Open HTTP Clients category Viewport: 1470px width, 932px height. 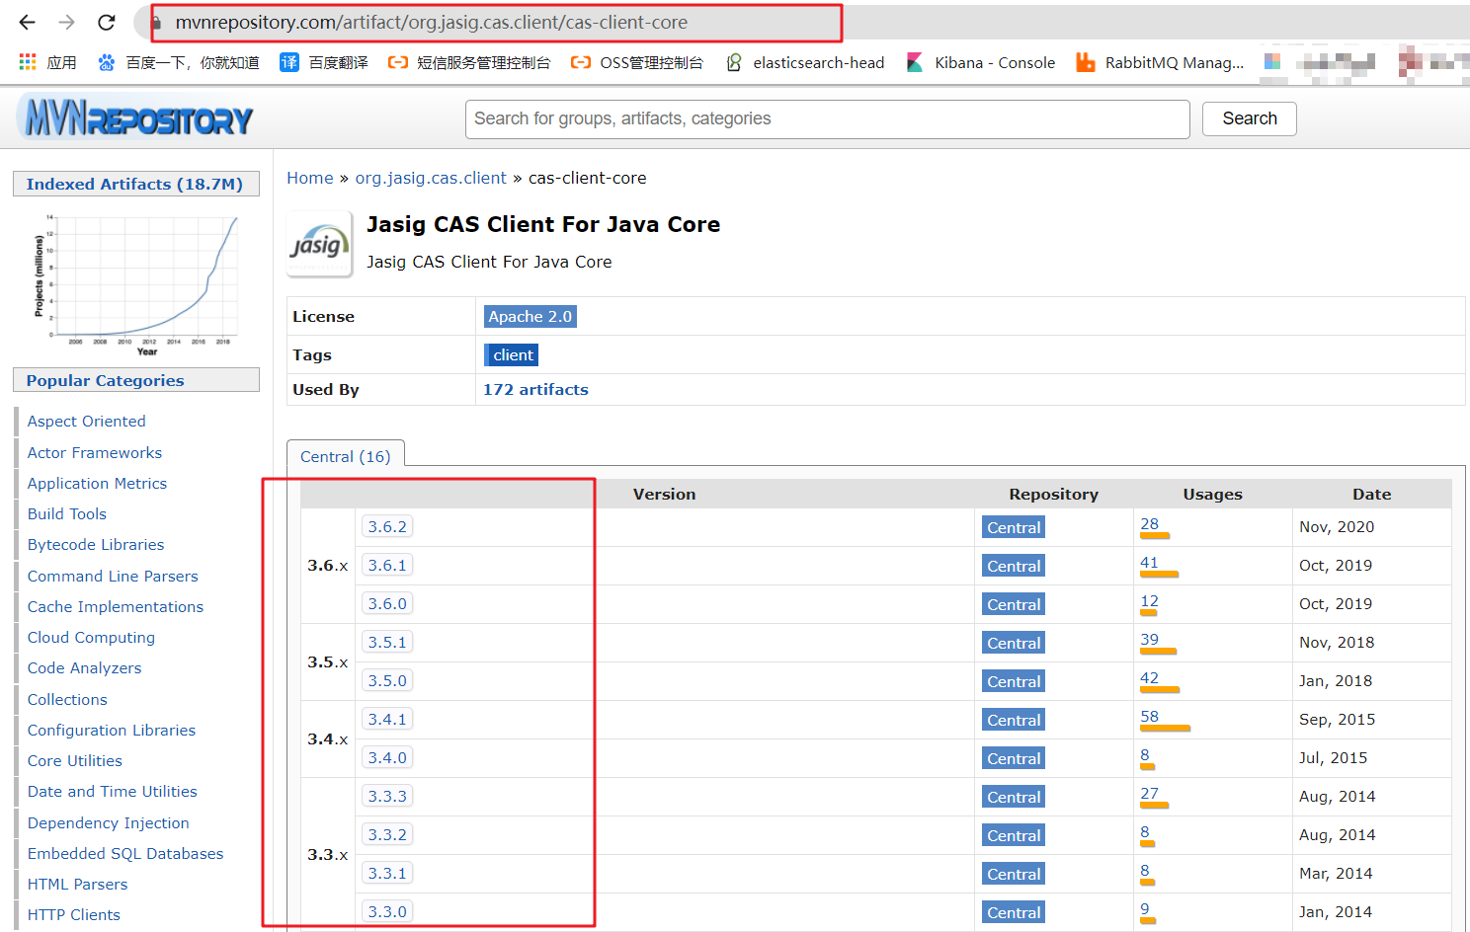tap(74, 914)
